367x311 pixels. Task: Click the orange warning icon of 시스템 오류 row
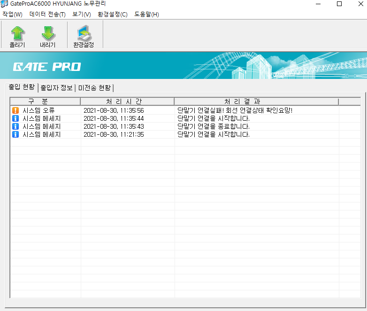[15, 110]
